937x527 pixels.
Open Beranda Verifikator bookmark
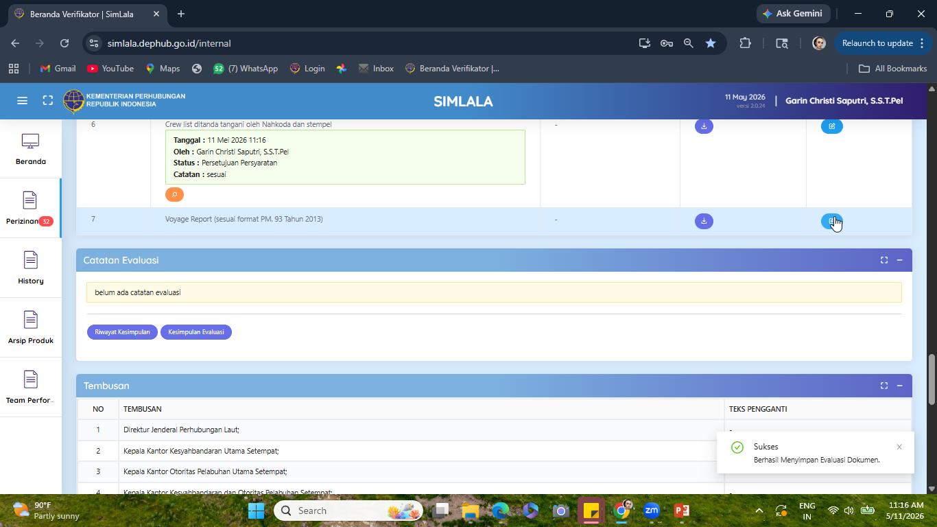pos(452,69)
